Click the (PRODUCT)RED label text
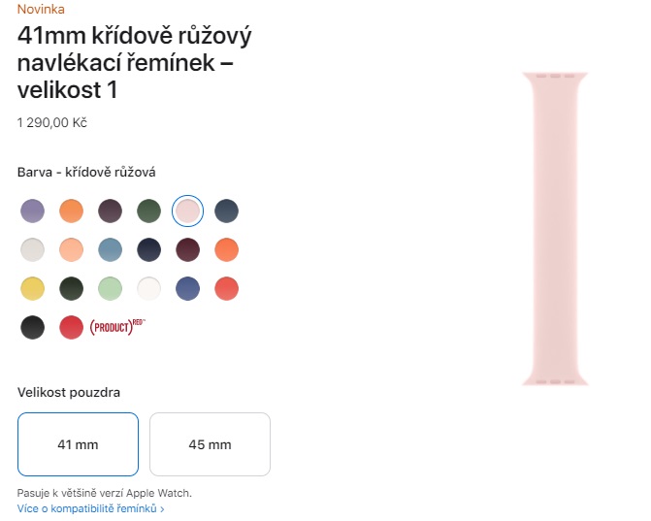Image resolution: width=651 pixels, height=521 pixels. click(116, 326)
